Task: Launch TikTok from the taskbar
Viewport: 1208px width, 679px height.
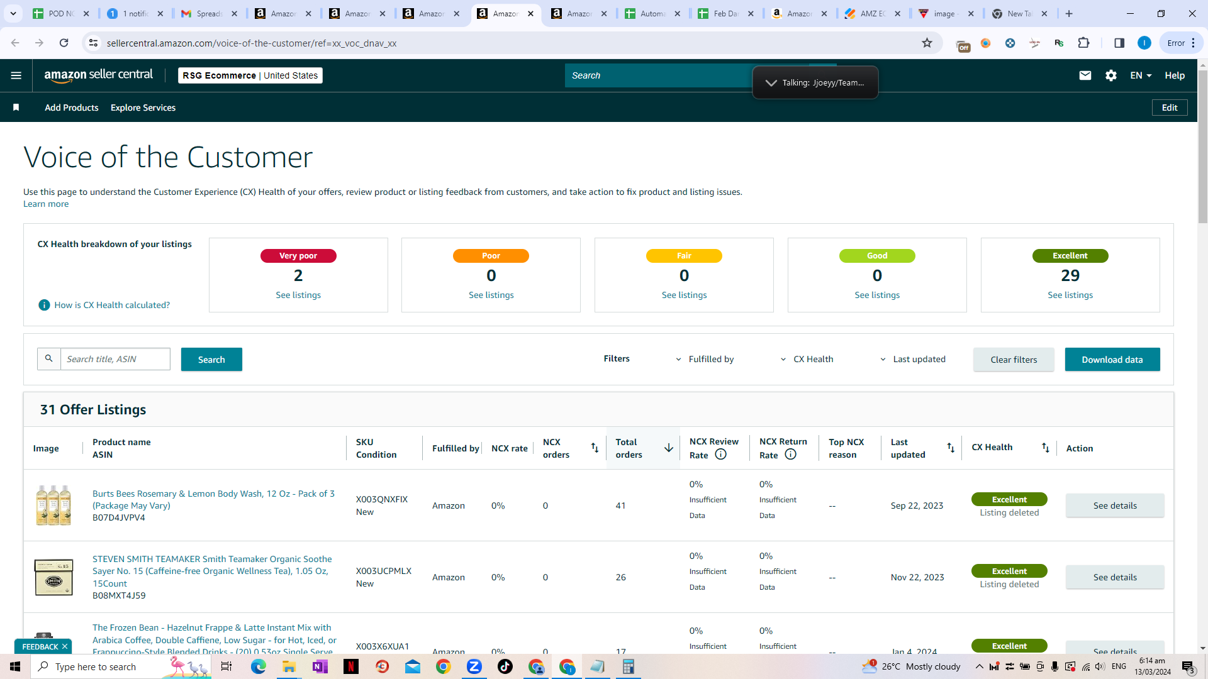Action: 505,666
